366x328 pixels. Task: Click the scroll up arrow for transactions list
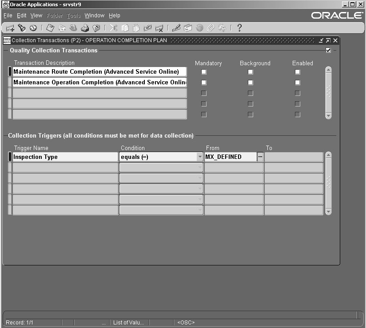(x=328, y=70)
